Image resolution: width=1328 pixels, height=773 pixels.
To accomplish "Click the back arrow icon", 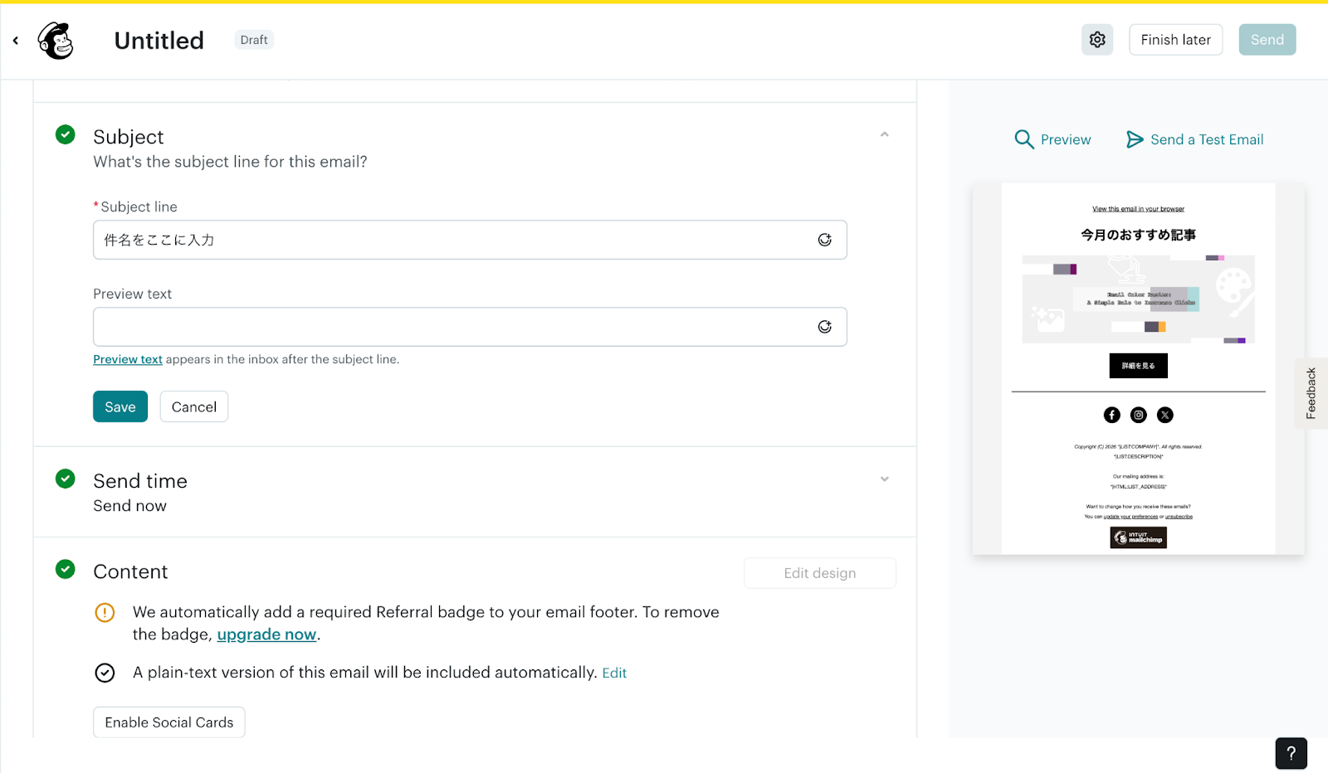I will [x=16, y=40].
